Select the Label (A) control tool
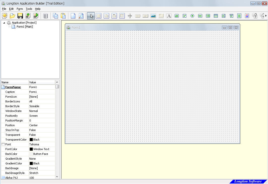 (169, 16)
